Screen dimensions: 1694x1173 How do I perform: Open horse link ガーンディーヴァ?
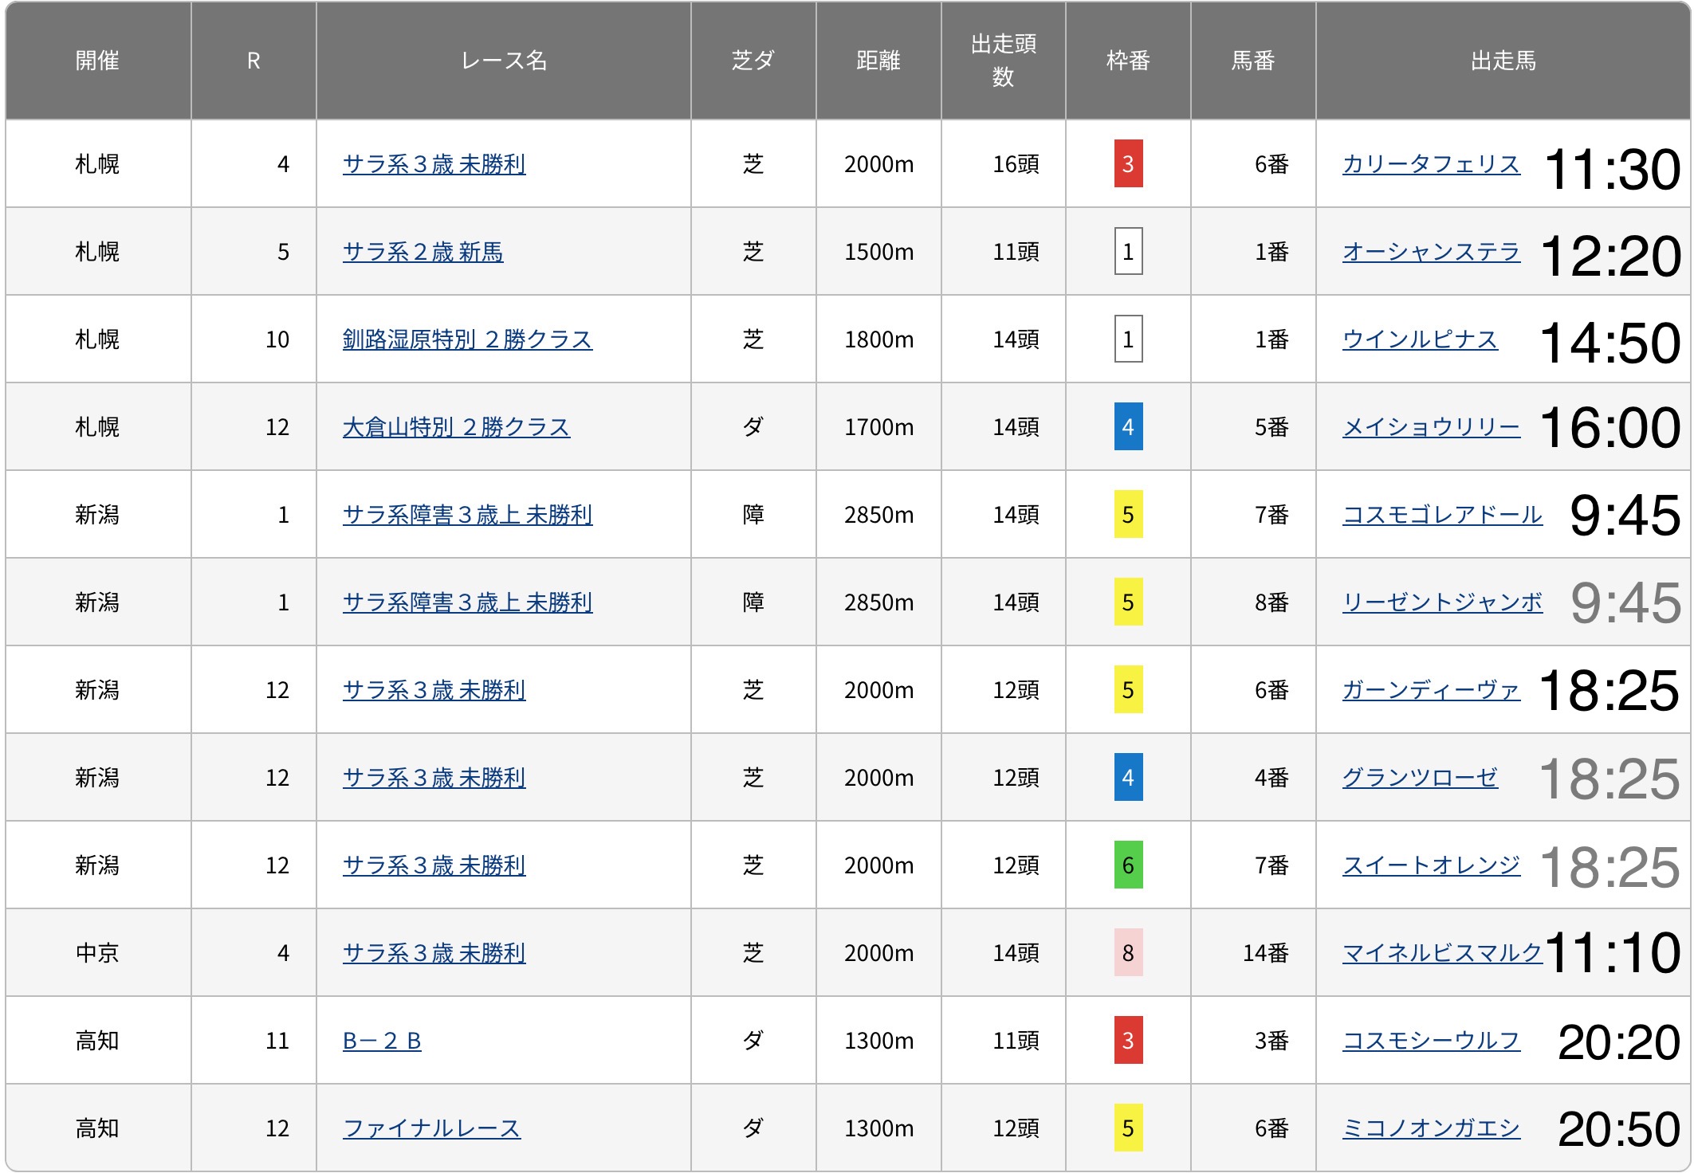(x=1430, y=690)
